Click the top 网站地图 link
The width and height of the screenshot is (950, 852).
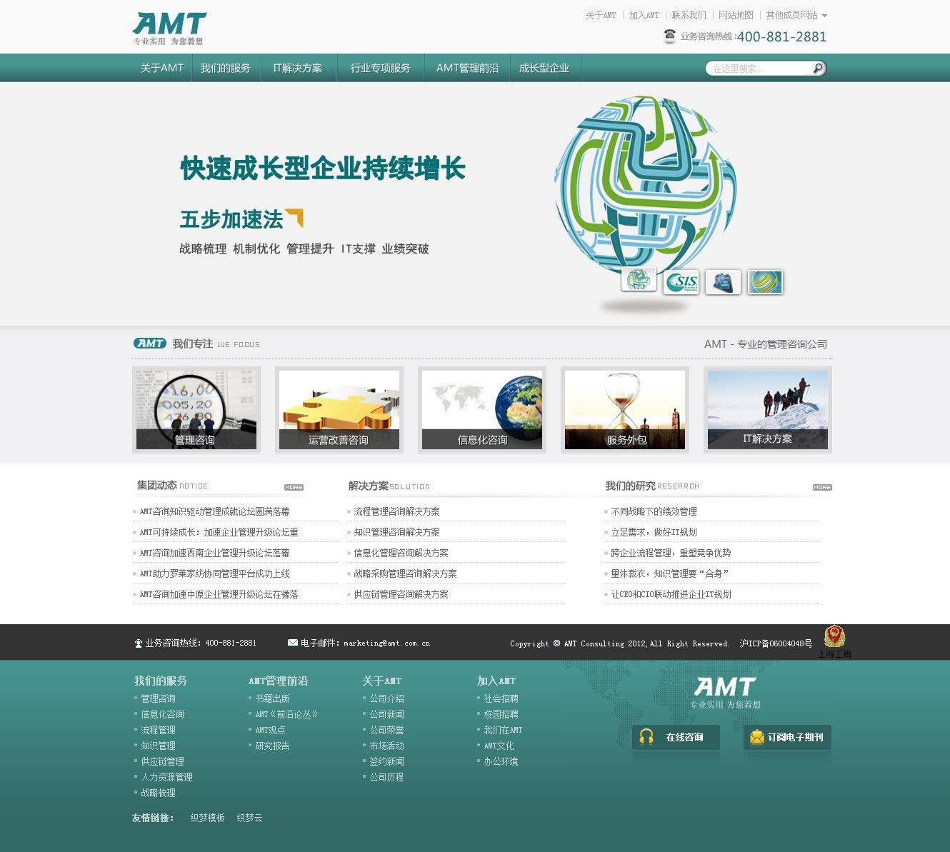pyautogui.click(x=736, y=15)
